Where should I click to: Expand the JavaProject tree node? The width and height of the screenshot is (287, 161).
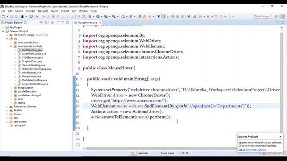click(x=3, y=28)
